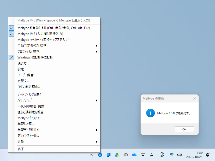This screenshot has width=215, height=161.
Task: Show hidden tray icons chevron
Action: coord(91,155)
